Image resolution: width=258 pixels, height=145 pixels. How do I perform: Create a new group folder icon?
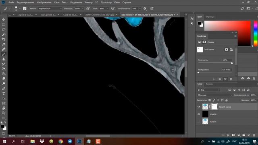click(x=243, y=135)
